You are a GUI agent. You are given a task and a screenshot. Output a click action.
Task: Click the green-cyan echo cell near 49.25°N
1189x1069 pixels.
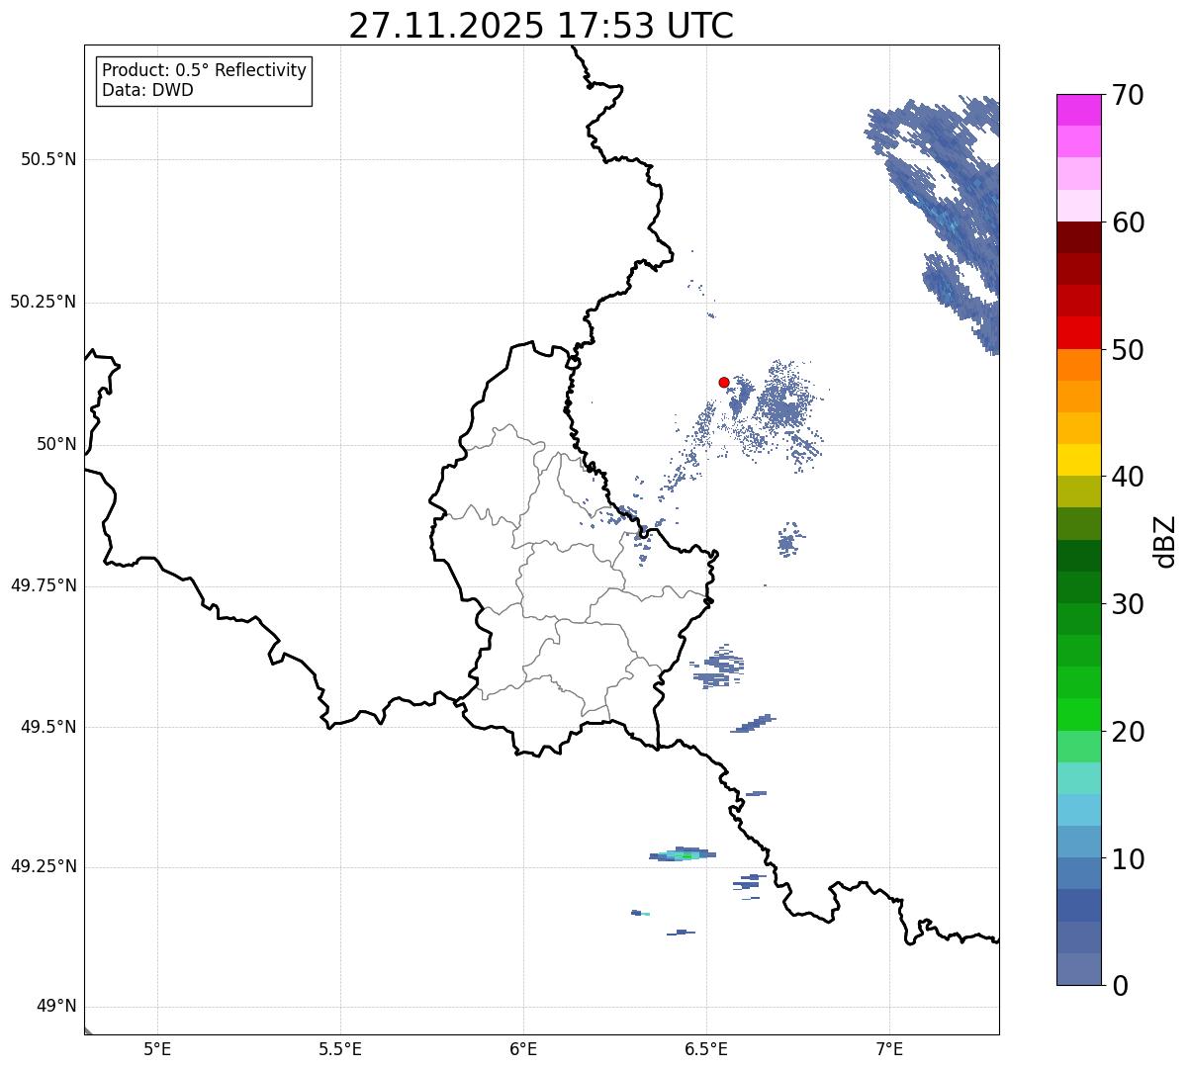tap(683, 854)
